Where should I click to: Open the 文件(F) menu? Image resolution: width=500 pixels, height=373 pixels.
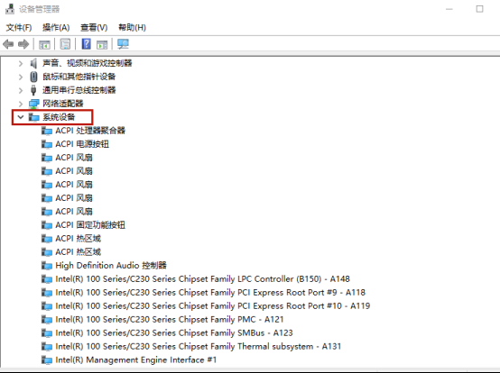point(19,28)
